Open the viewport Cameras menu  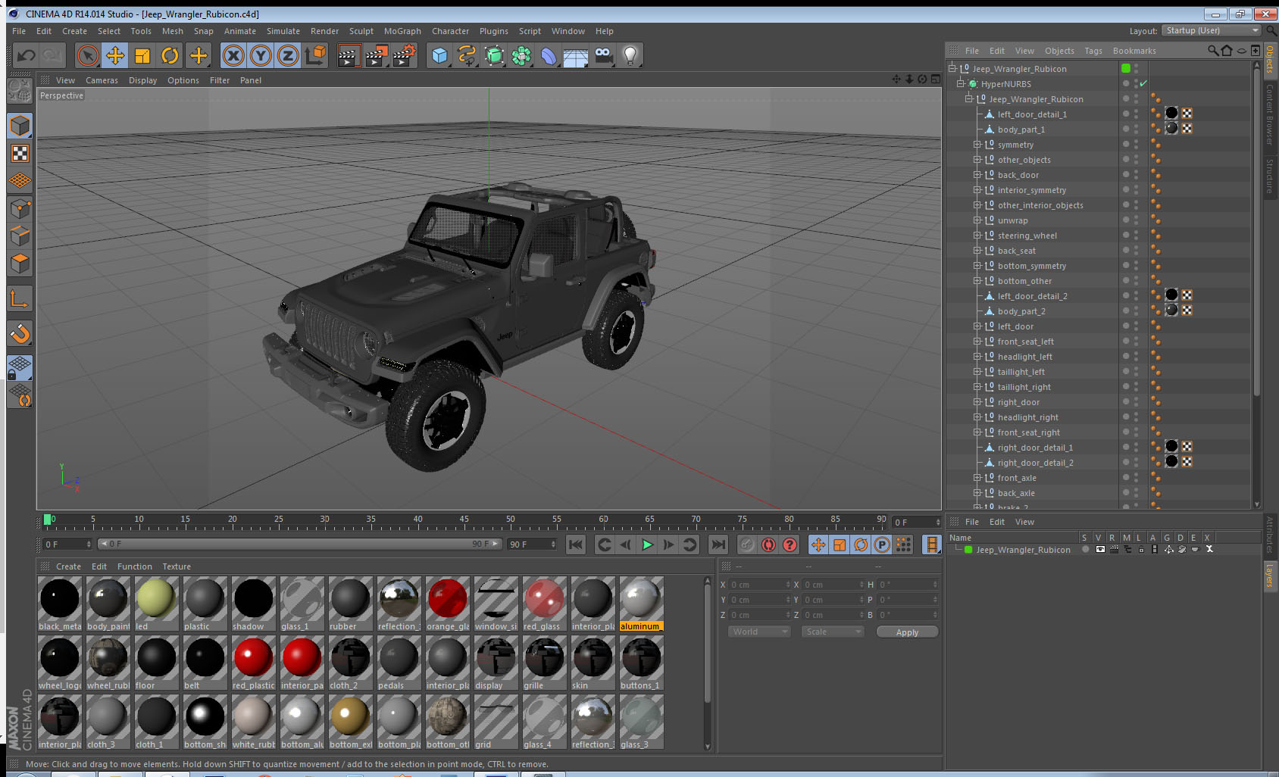[102, 80]
